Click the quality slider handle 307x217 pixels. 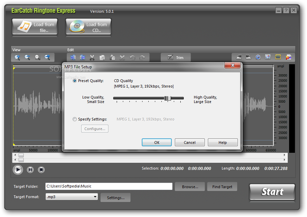pyautogui.click(x=168, y=98)
